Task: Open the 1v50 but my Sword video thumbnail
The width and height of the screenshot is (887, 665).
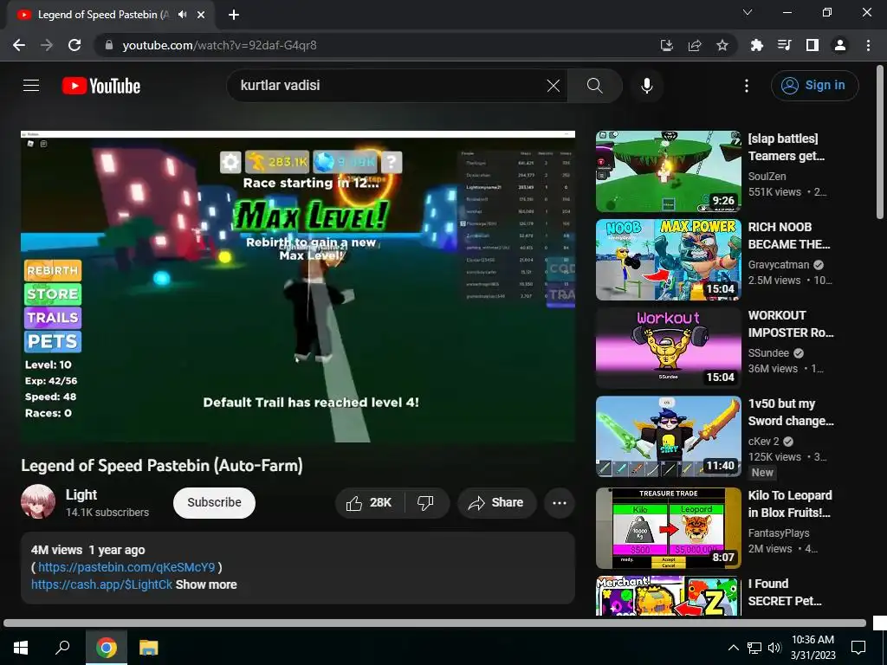Action: pyautogui.click(x=668, y=436)
